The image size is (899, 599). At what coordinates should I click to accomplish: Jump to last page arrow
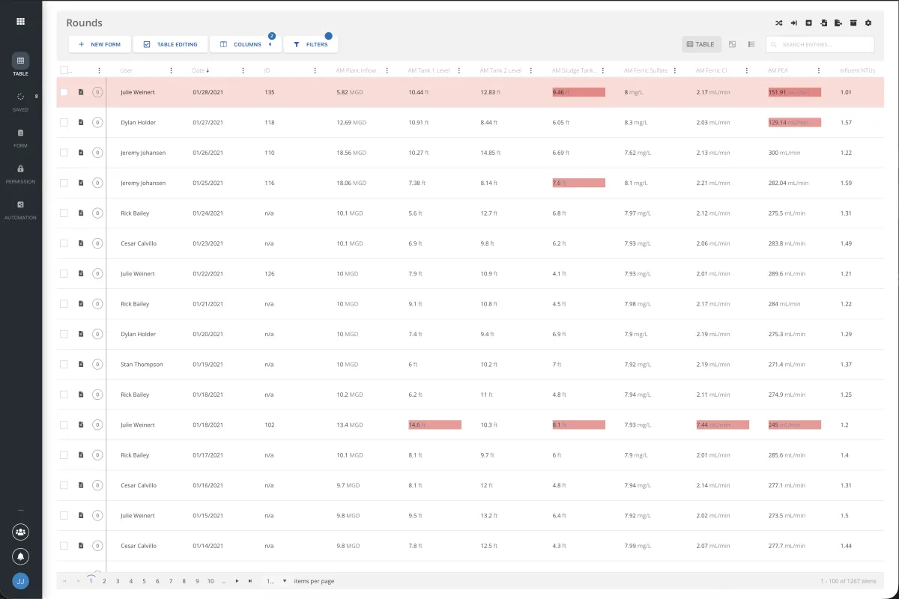pyautogui.click(x=250, y=581)
